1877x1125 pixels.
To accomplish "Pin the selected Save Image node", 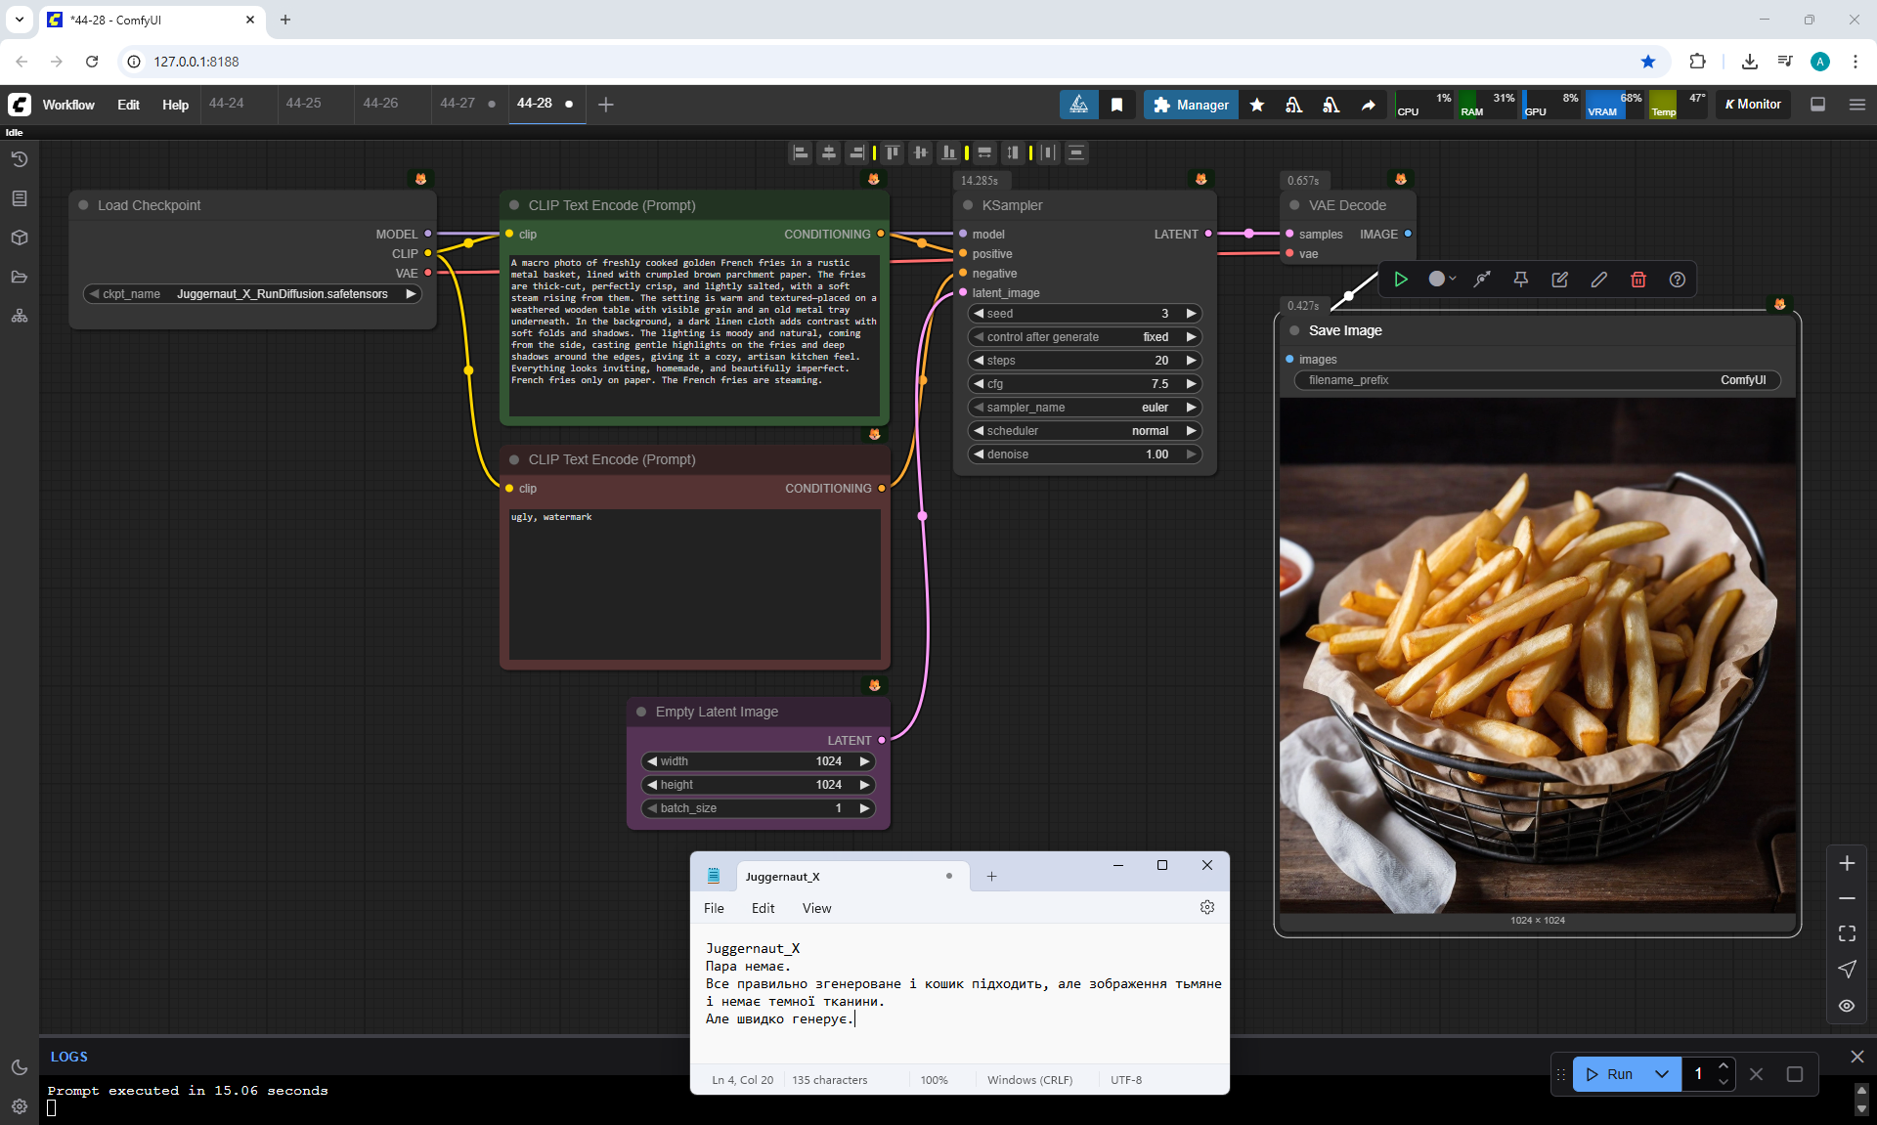I will (1521, 280).
